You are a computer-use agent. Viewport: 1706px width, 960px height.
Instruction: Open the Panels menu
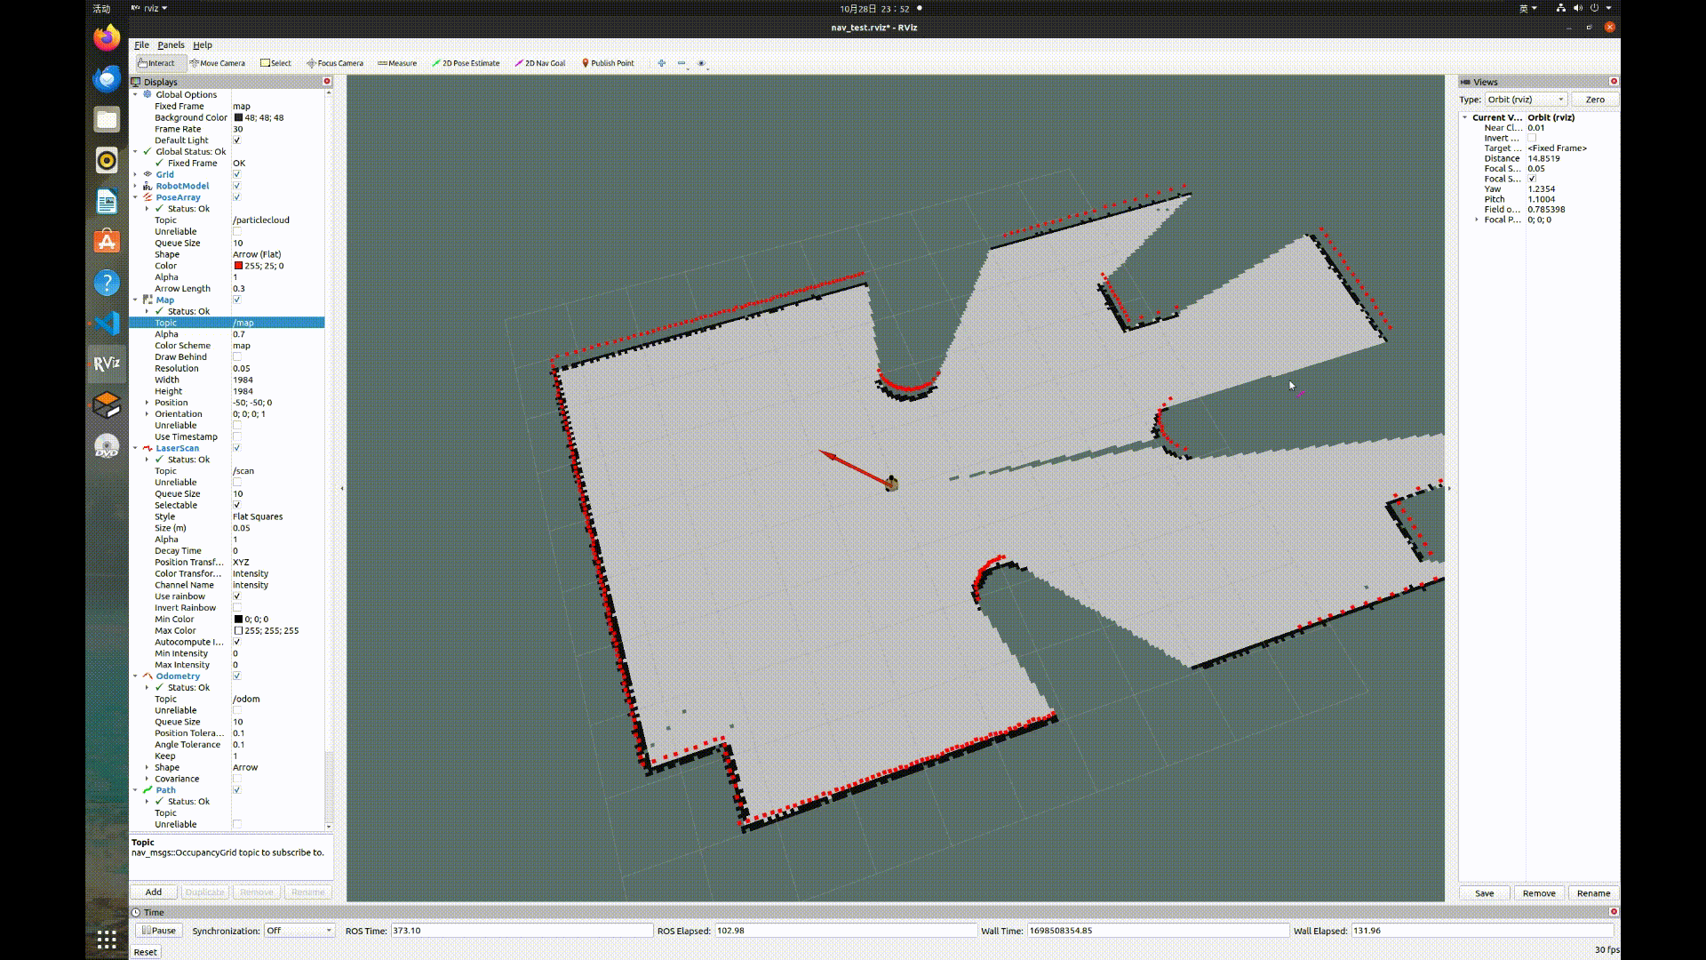(171, 44)
